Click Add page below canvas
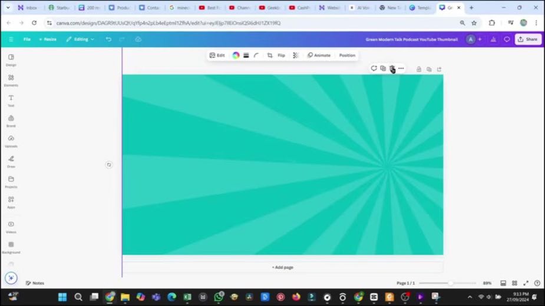The image size is (545, 306). pos(283,267)
